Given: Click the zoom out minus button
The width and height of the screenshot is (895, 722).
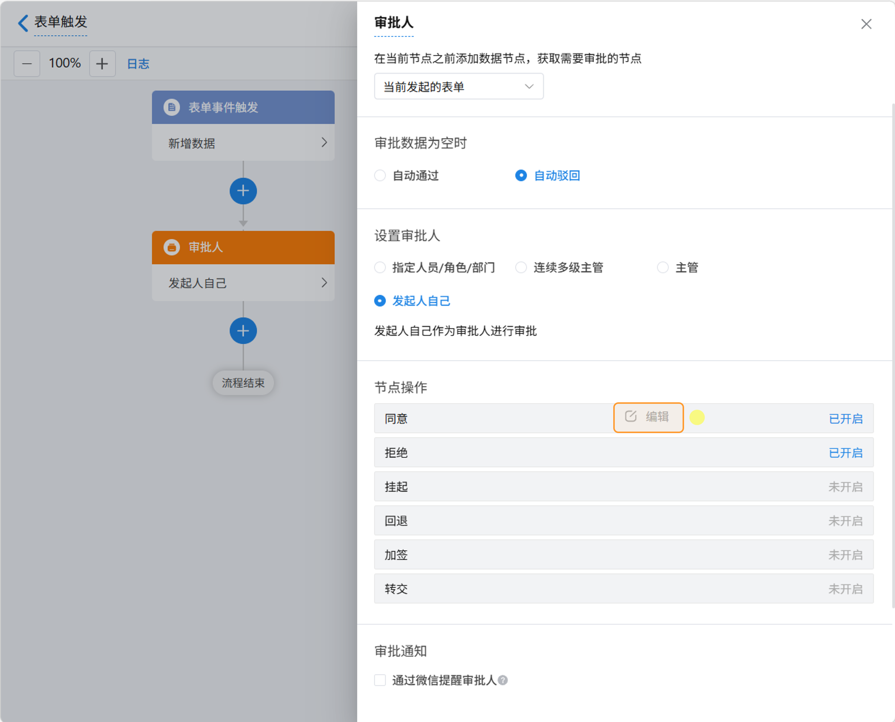Looking at the screenshot, I should pos(27,64).
